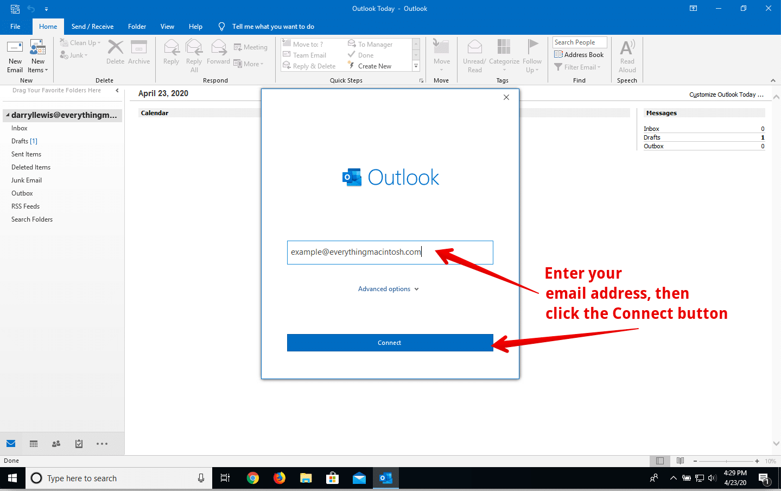This screenshot has height=491, width=781.
Task: Expand the Quick Steps gallery
Action: coord(416,66)
